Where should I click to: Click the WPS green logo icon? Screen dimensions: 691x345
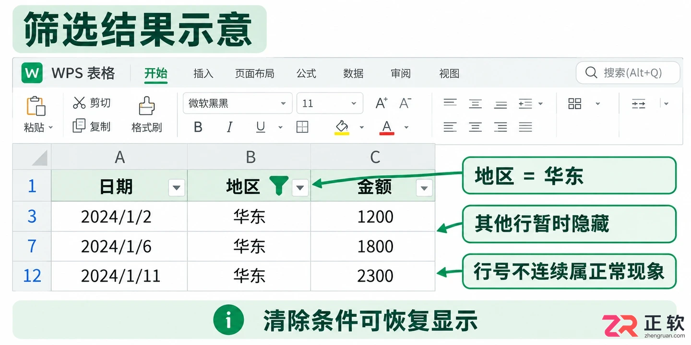[32, 73]
